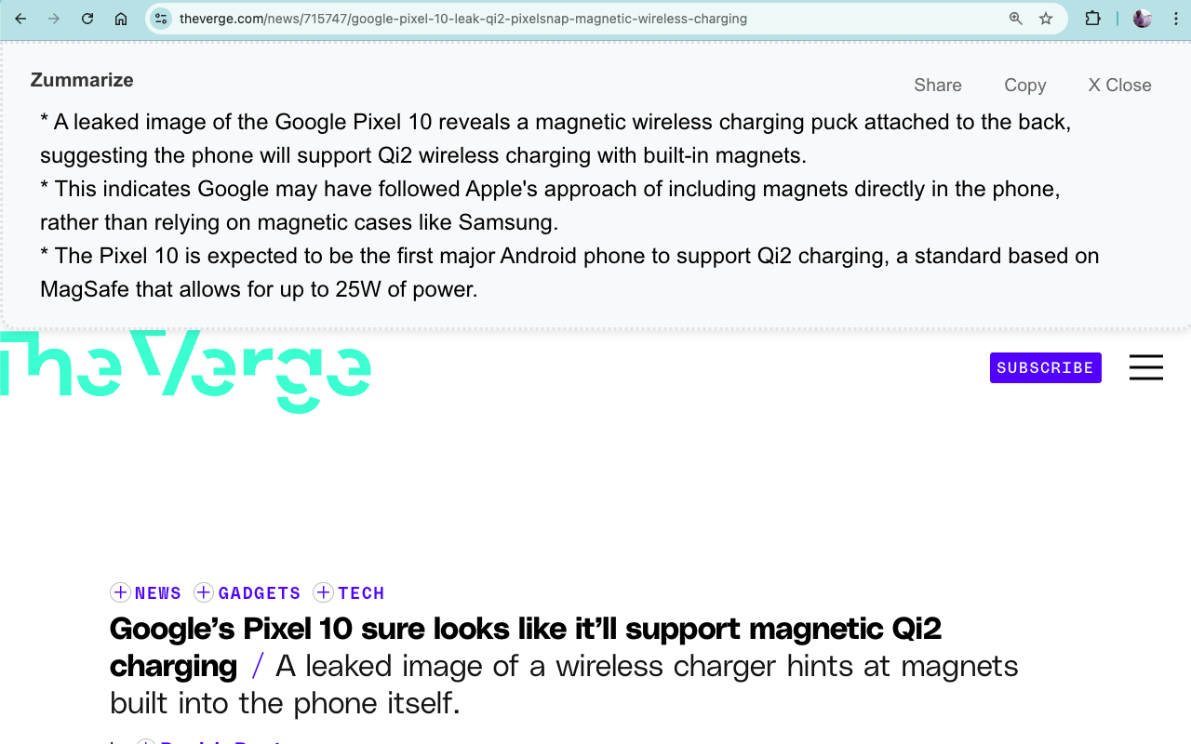View site information icon in address bar
Viewport: 1191px width, 744px height.
tap(161, 19)
